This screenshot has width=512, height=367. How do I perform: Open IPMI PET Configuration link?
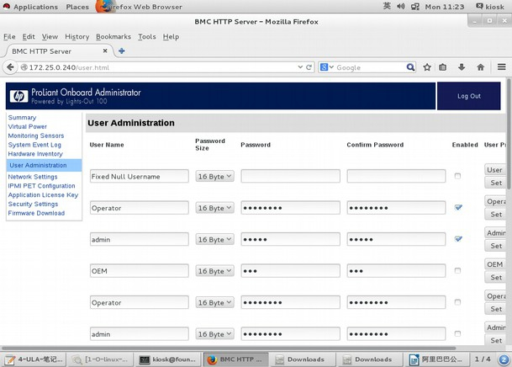(41, 186)
